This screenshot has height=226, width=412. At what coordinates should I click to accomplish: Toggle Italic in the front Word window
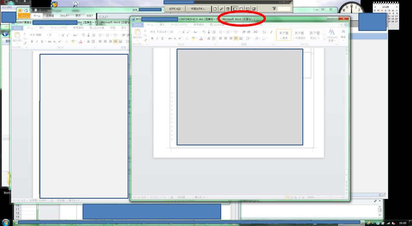click(x=157, y=38)
